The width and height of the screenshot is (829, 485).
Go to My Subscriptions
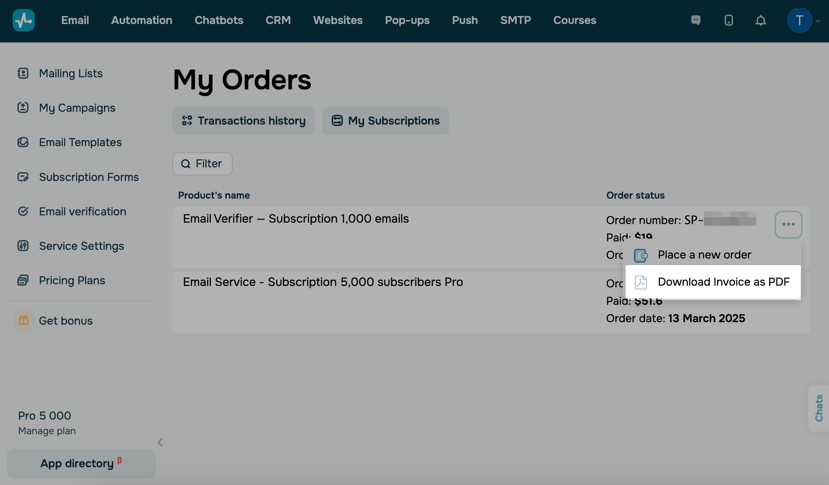pyautogui.click(x=386, y=121)
